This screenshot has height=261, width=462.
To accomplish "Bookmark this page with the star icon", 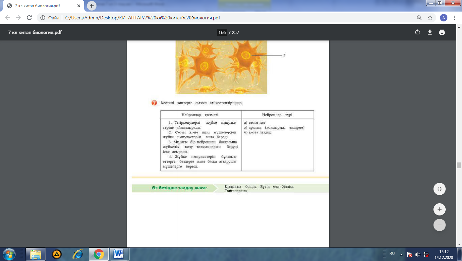I will click(x=430, y=18).
